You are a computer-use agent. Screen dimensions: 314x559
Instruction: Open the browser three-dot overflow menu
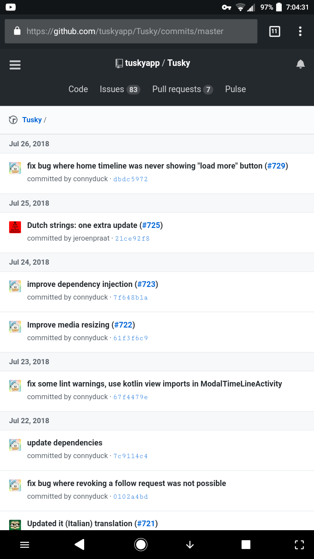[x=300, y=31]
